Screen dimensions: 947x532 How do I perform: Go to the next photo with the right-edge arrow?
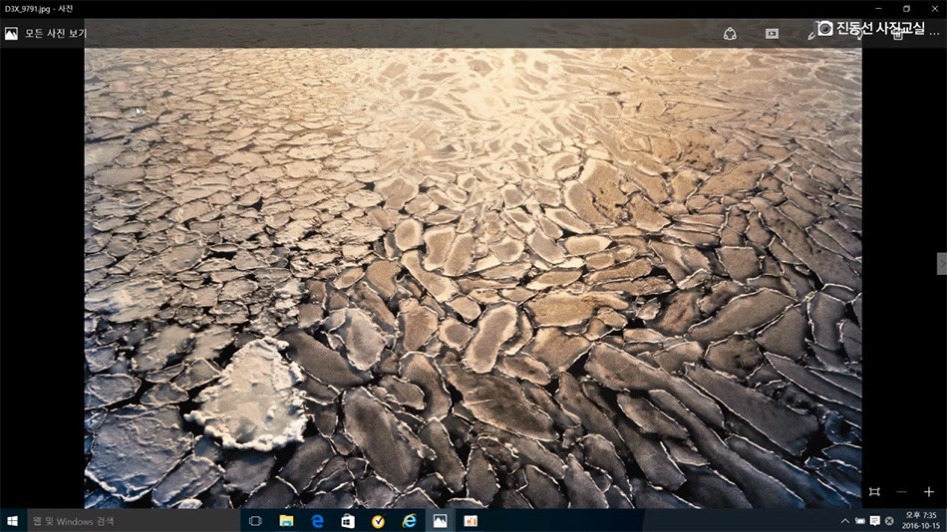coord(942,264)
